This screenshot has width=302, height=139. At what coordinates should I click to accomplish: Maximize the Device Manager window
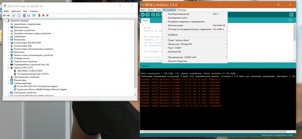click(120, 6)
